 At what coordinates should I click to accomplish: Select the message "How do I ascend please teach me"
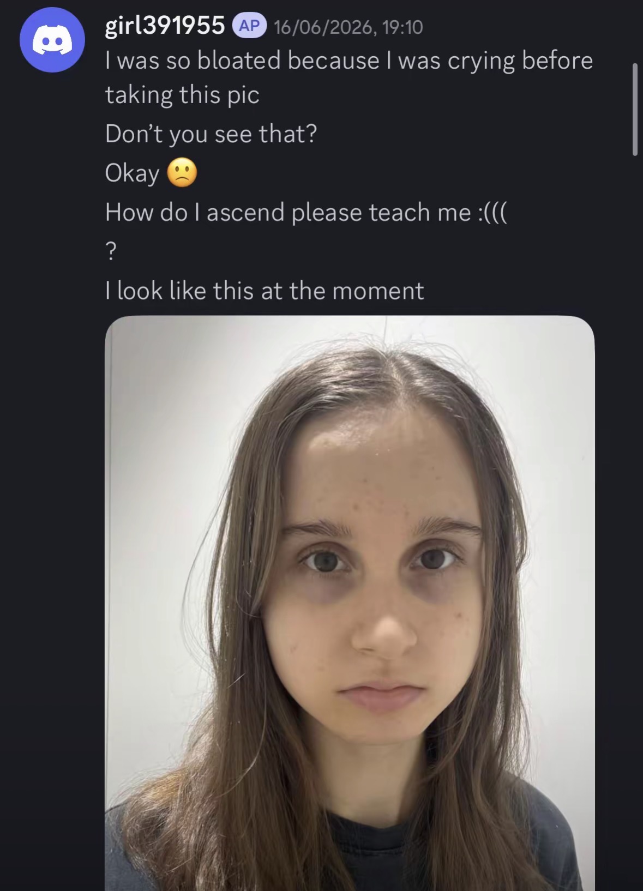[306, 213]
